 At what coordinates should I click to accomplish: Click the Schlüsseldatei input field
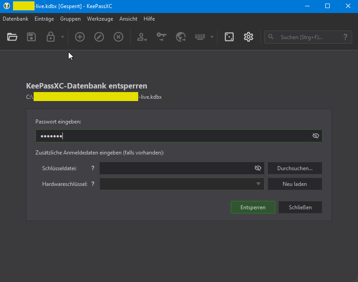click(182, 168)
